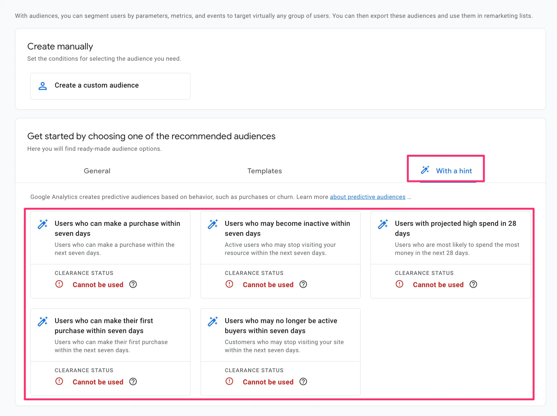Click help icon on become inactive card
Screen dimensions: 557x416
pyautogui.click(x=303, y=284)
